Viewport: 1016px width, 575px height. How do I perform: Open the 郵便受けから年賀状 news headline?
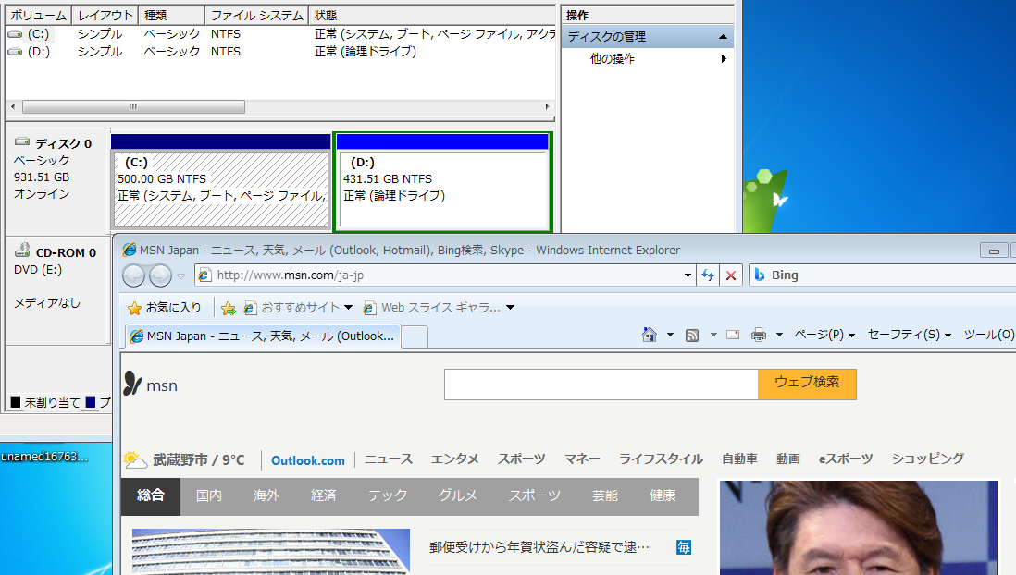pyautogui.click(x=539, y=547)
